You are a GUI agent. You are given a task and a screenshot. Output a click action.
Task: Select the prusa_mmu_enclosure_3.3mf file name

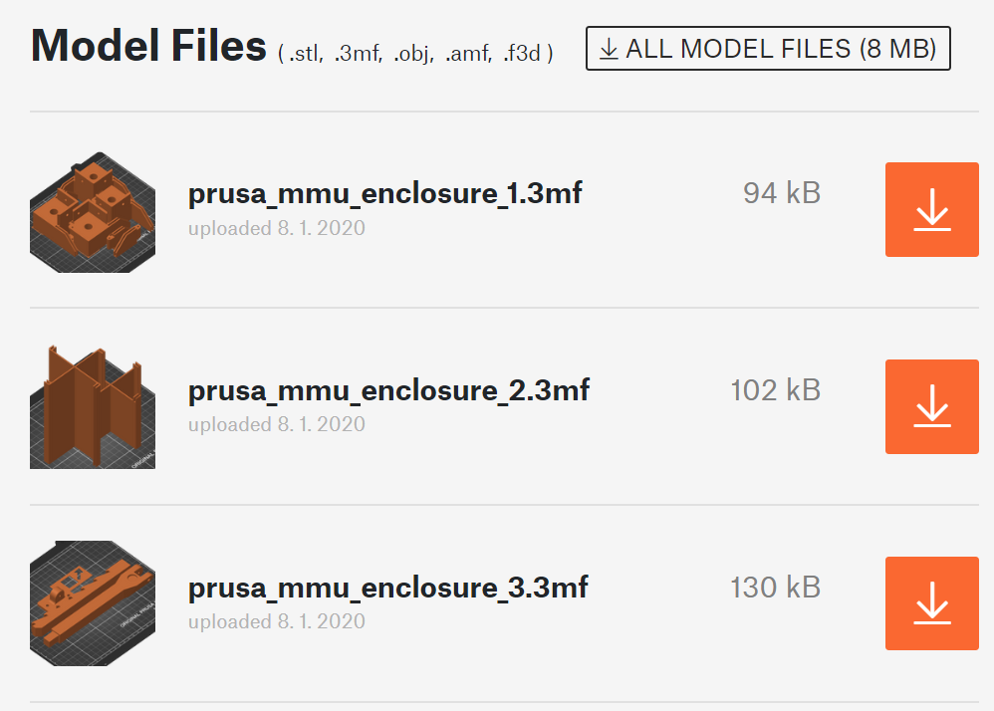pos(388,589)
